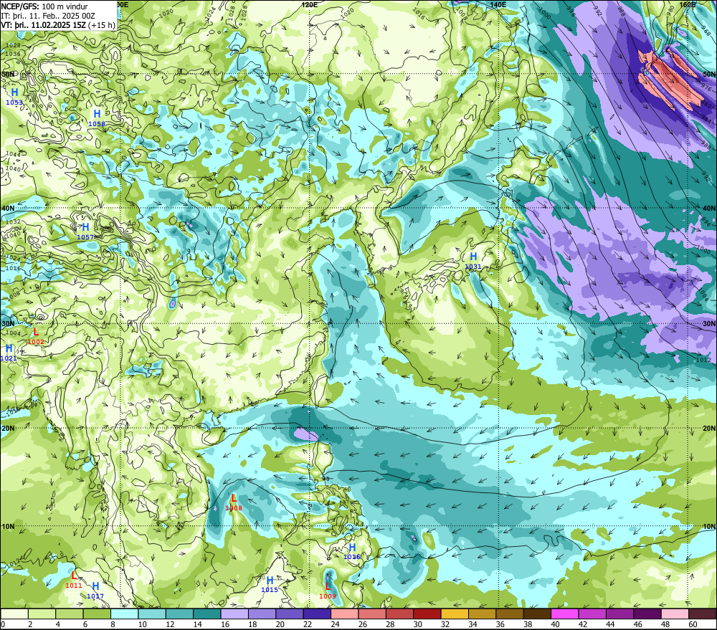717x630 pixels.
Task: Click the 40N label on the left edge
Action: (x=8, y=209)
